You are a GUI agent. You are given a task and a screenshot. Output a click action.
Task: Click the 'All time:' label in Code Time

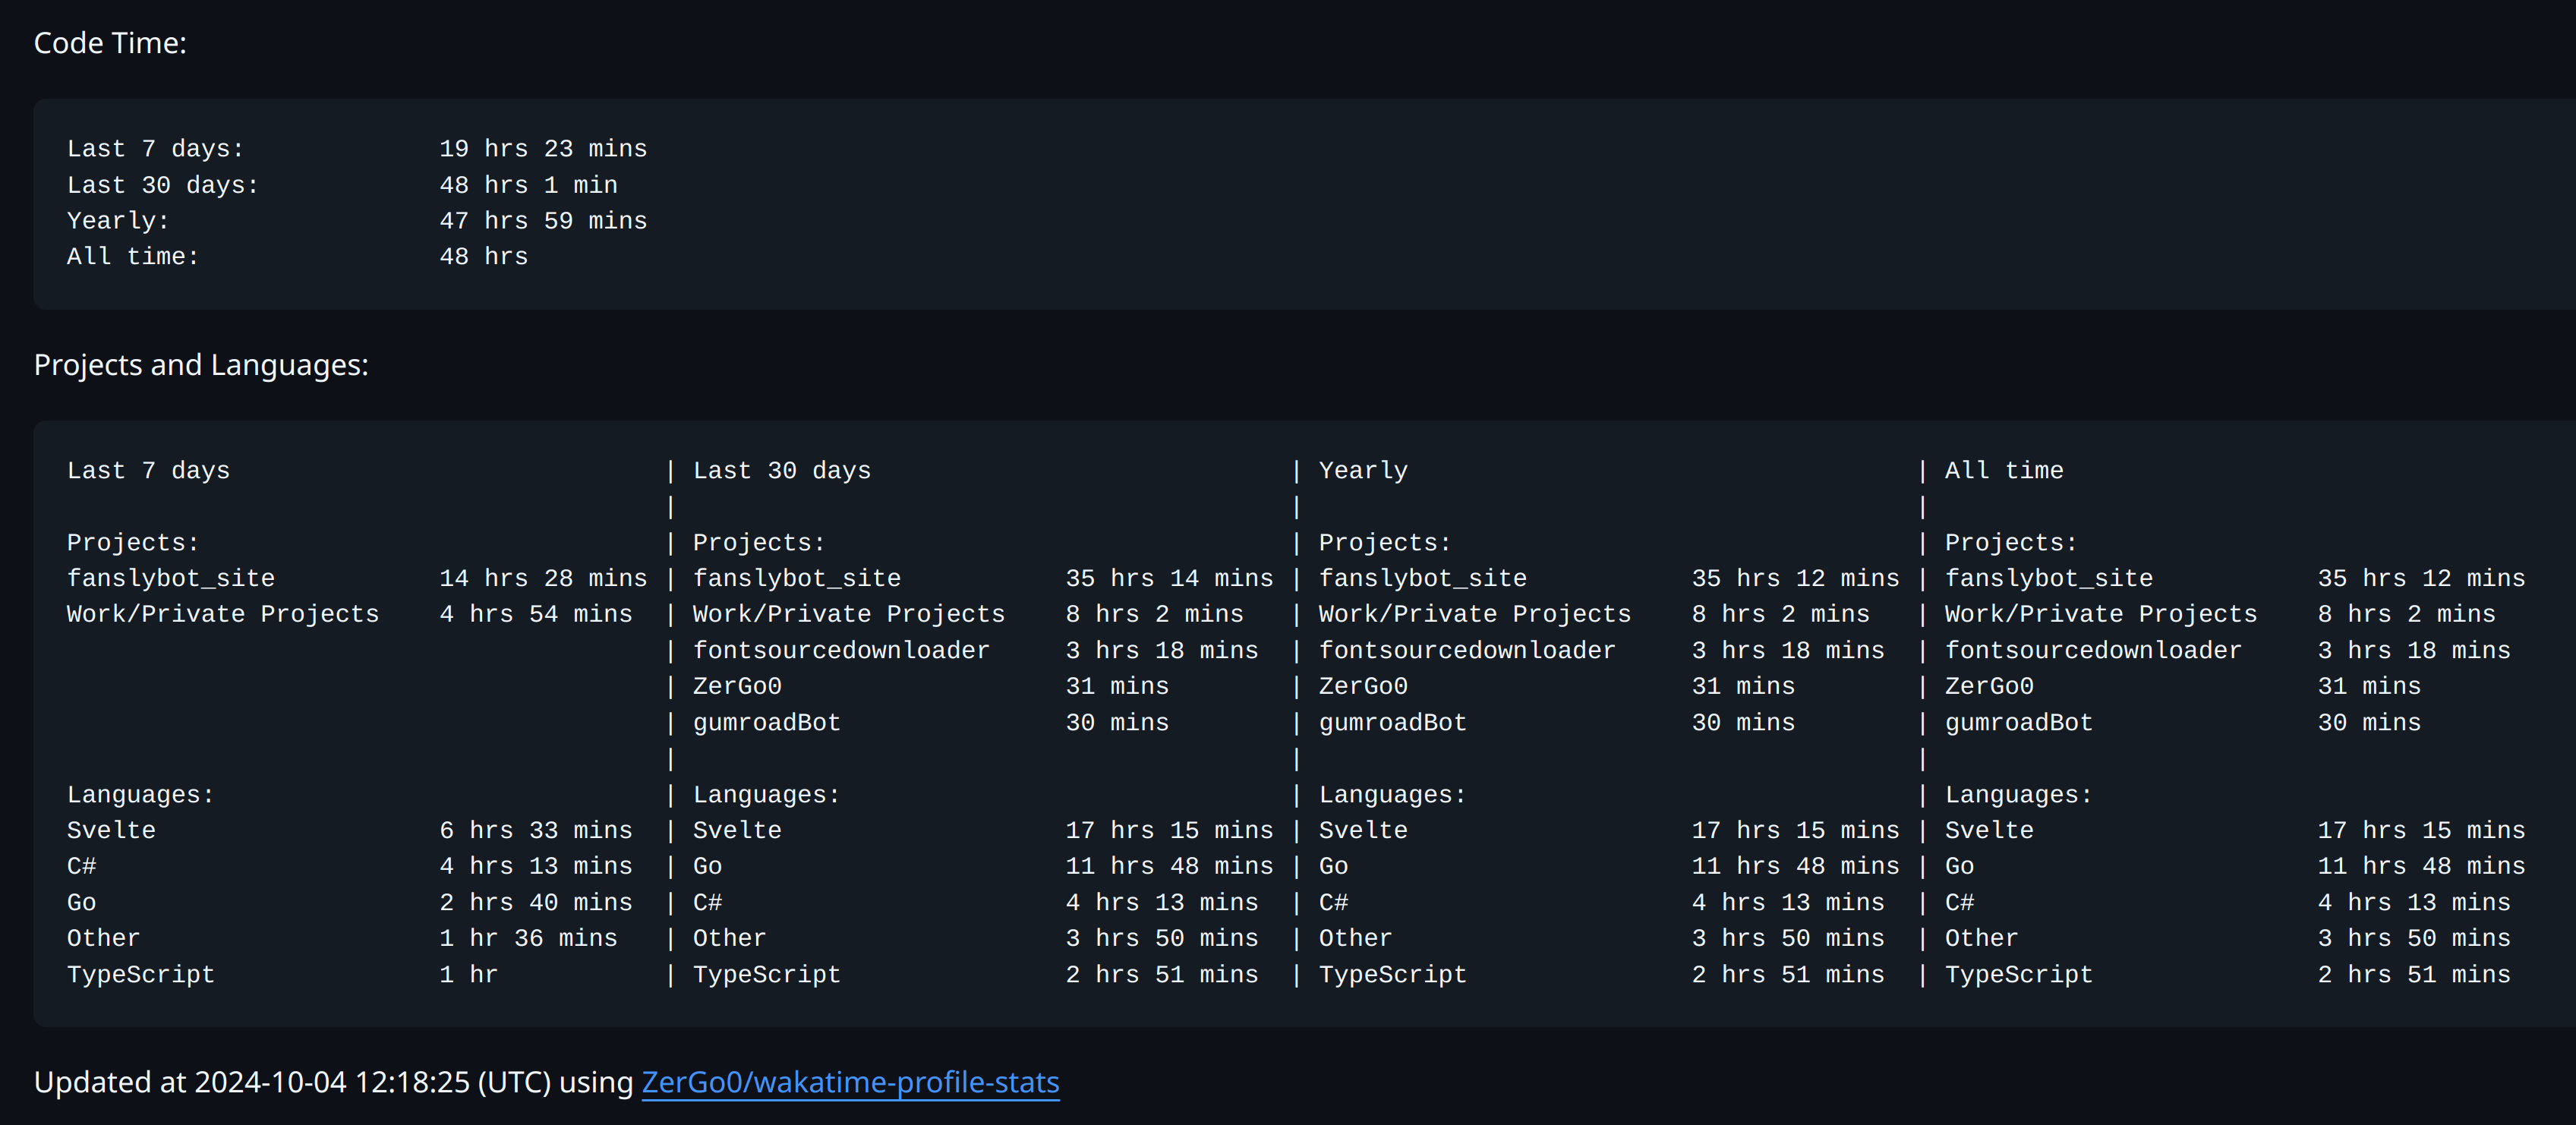click(133, 257)
